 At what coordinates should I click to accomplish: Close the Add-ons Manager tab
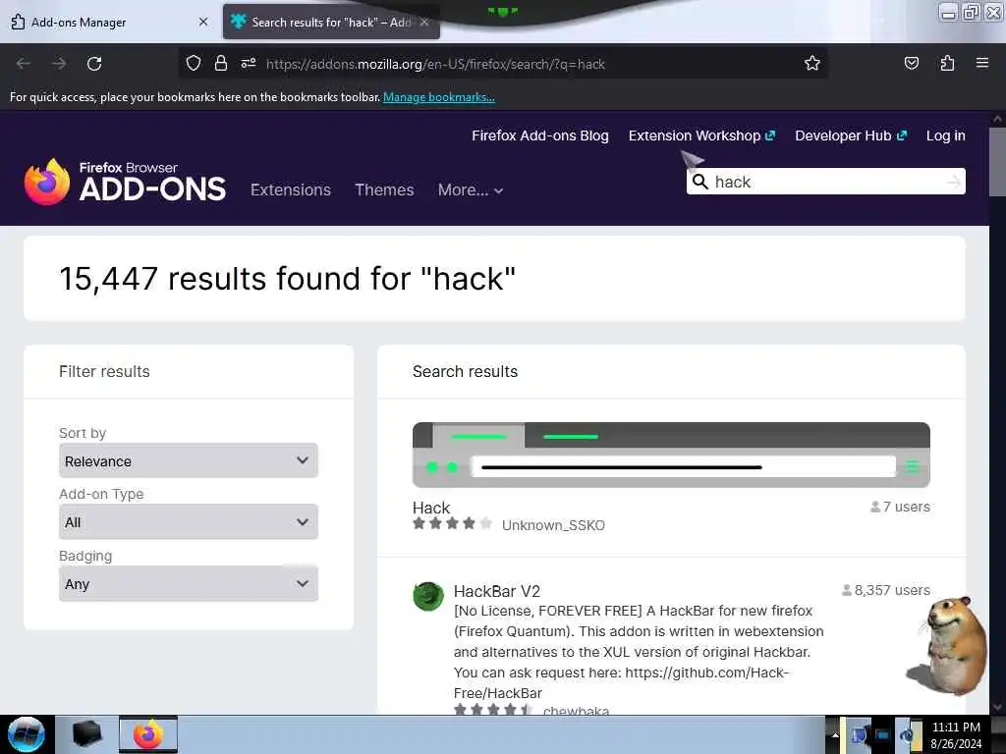(203, 22)
